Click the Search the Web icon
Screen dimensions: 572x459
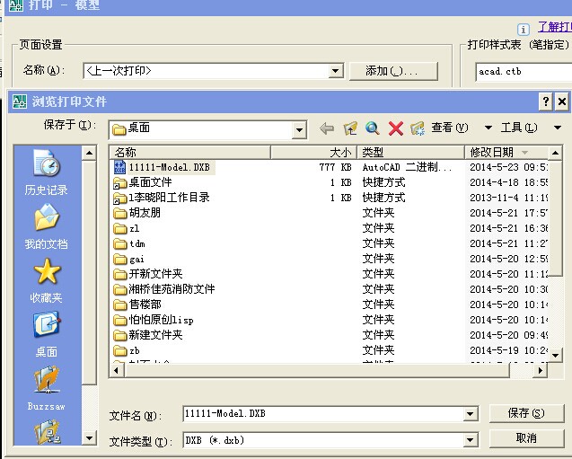[373, 128]
